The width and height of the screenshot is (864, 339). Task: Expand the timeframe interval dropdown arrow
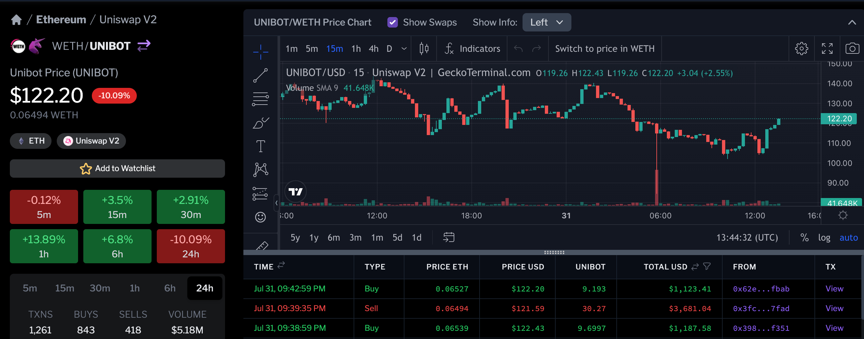coord(404,49)
